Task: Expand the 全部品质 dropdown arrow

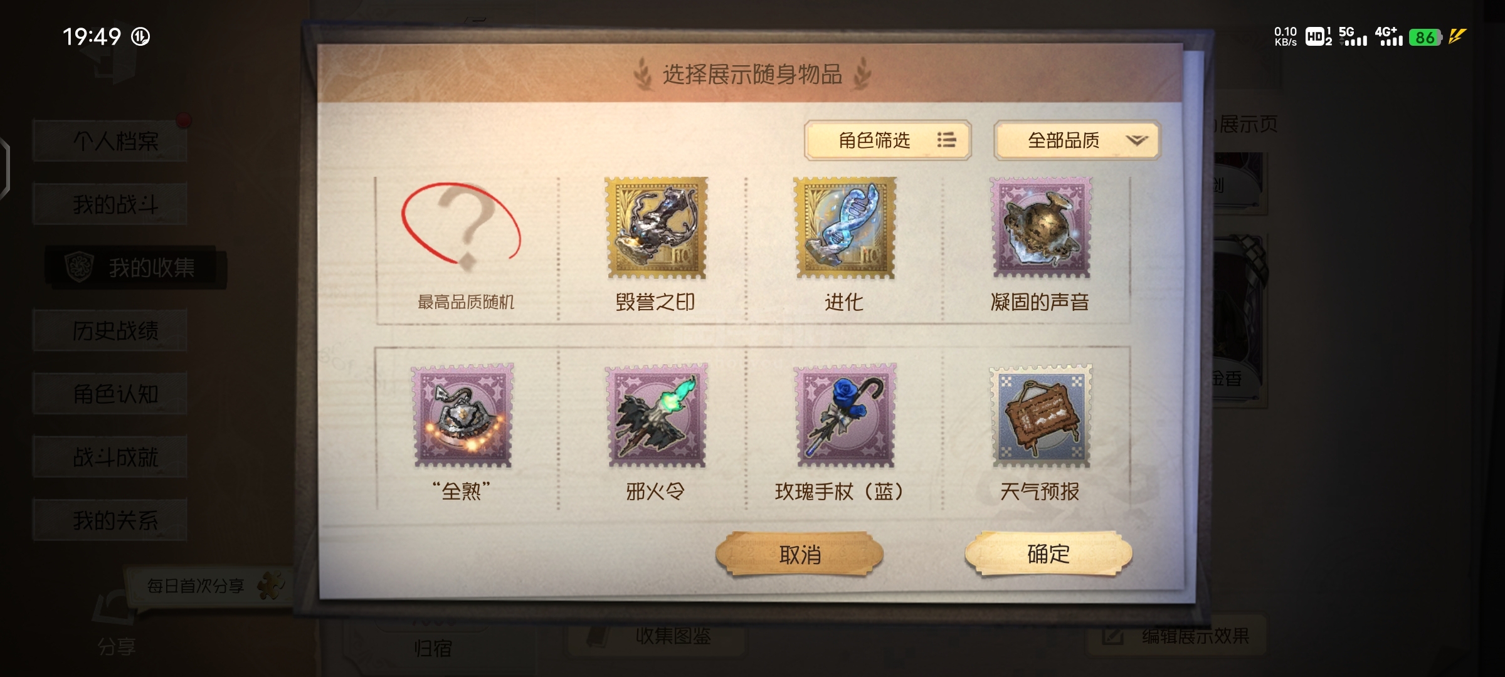Action: (x=1136, y=140)
